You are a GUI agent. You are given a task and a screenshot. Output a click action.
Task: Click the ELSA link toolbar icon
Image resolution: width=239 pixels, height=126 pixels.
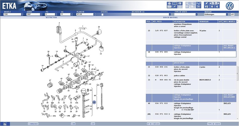coord(188,3)
